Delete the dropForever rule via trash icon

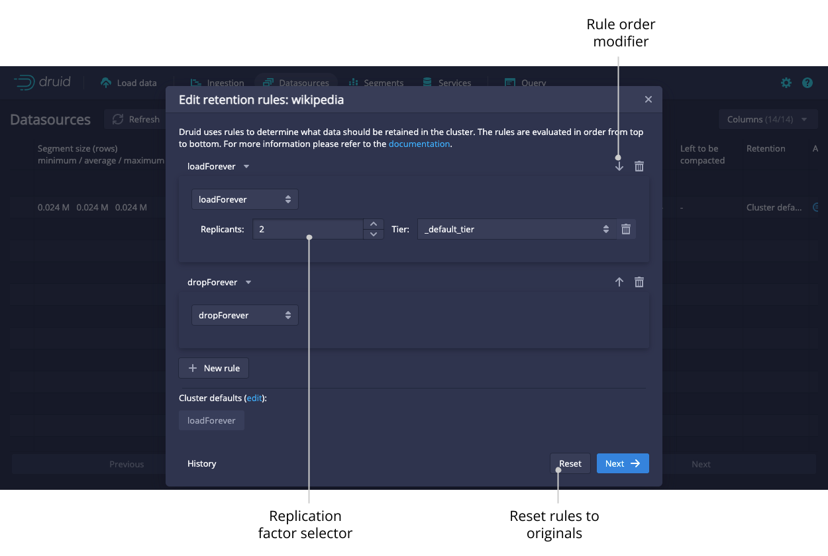(639, 282)
